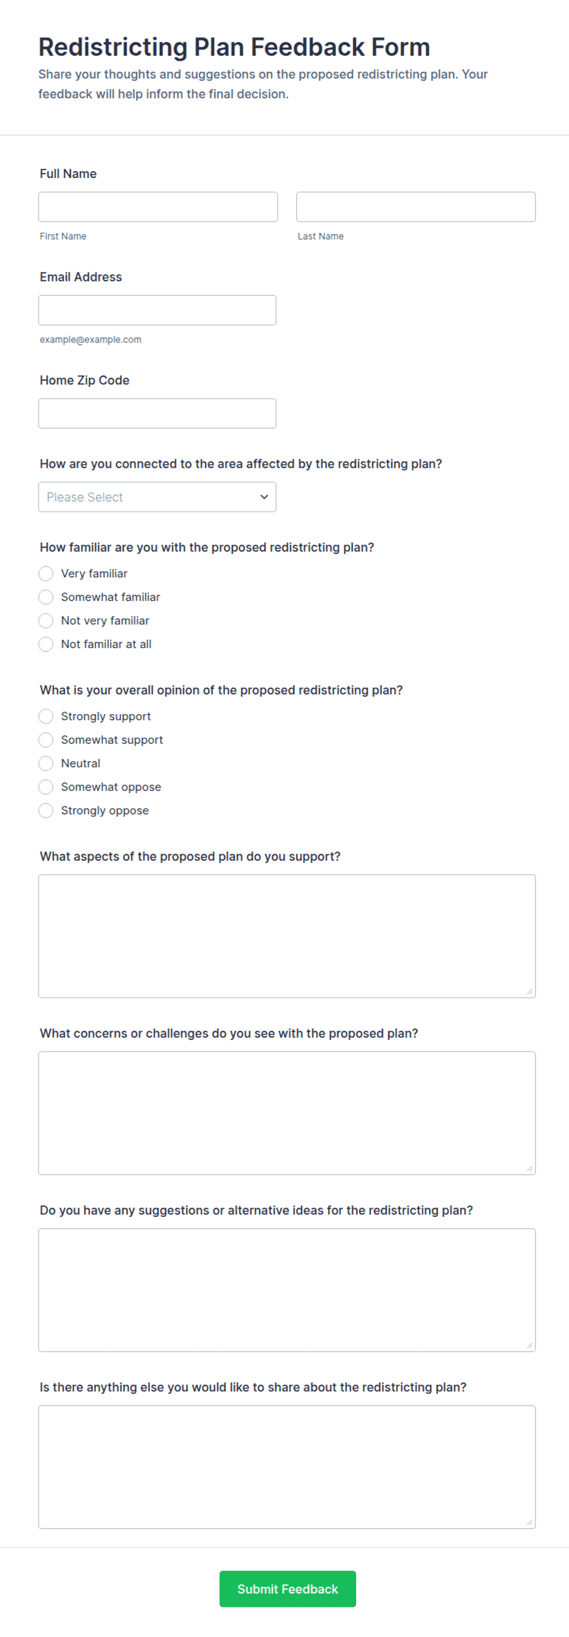569x1637 pixels.
Task: Choose 'Somewhat support' radio button
Action: click(46, 740)
